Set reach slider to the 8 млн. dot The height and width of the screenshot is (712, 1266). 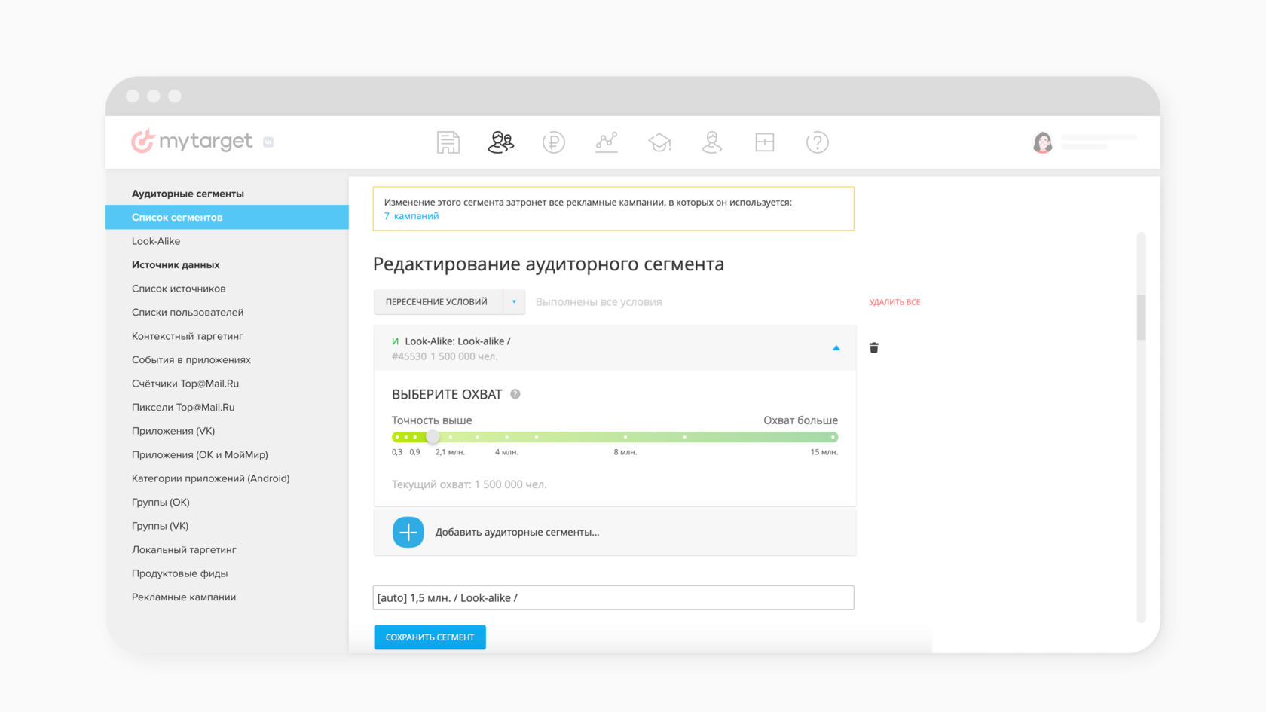point(625,437)
